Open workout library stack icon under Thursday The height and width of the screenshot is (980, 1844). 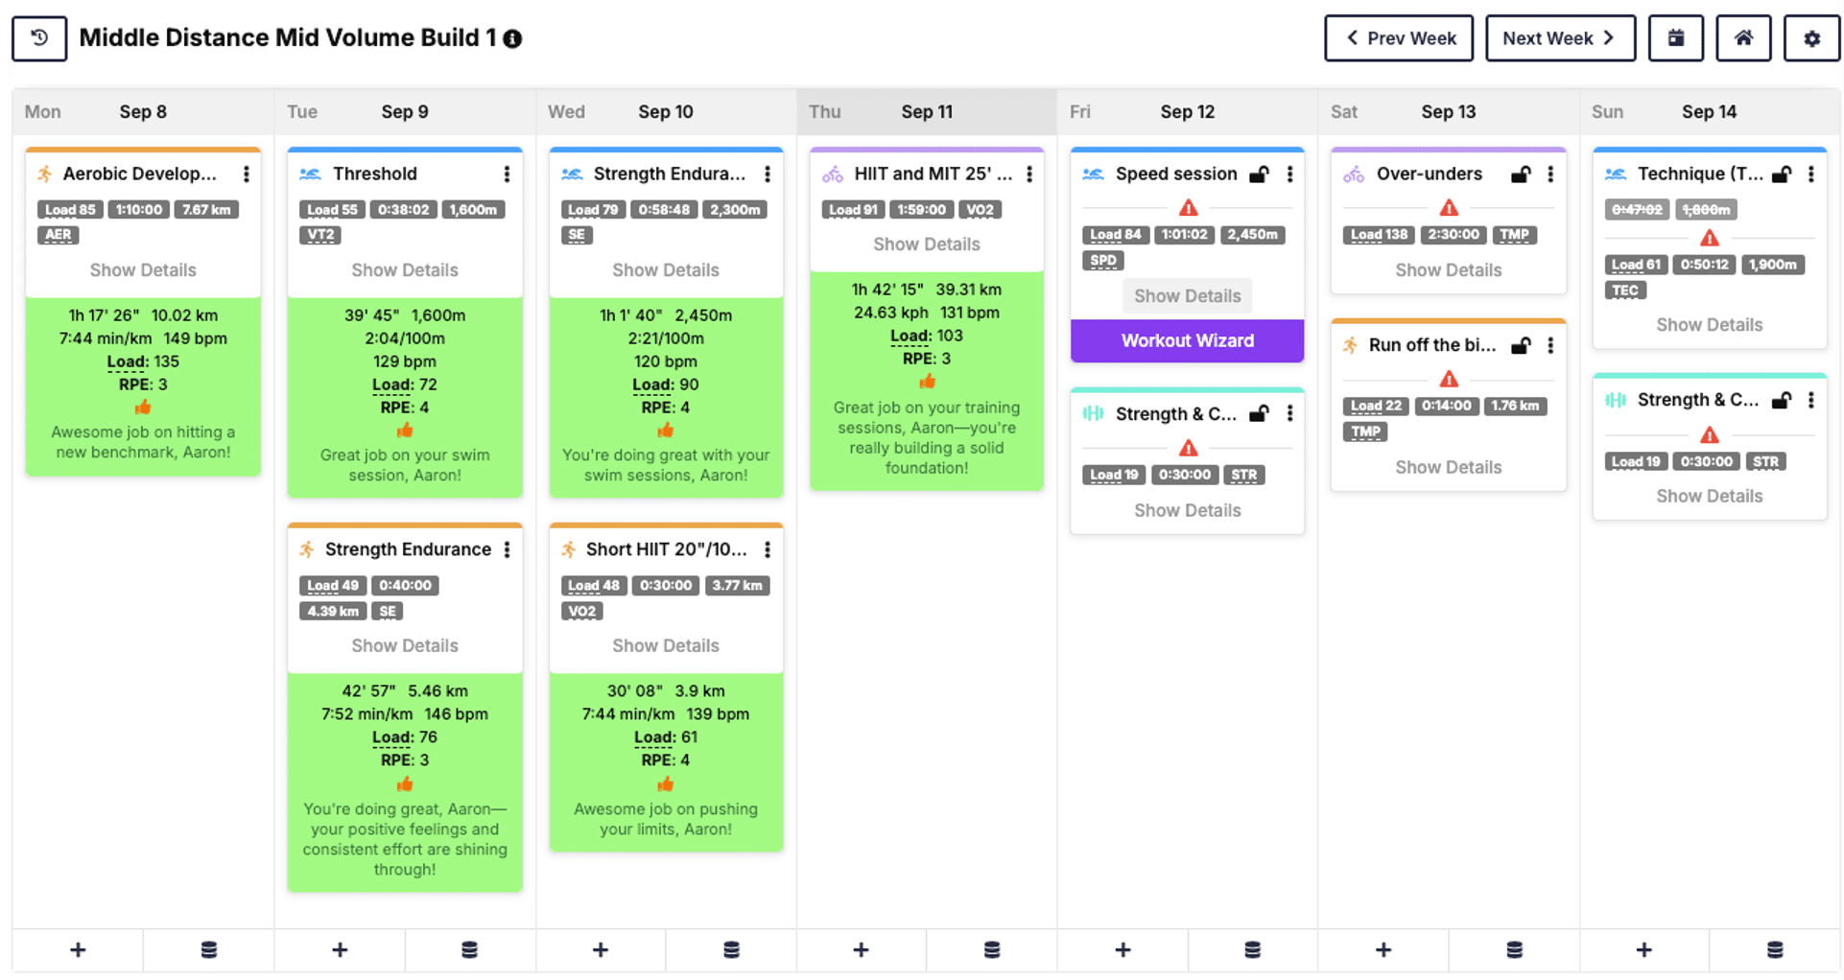tap(992, 949)
